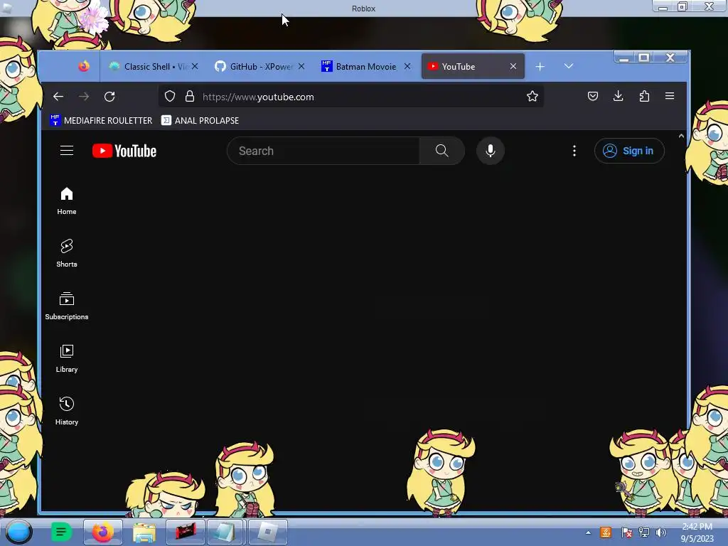The image size is (728, 546).
Task: Bookmark this page with the star
Action: 532,96
